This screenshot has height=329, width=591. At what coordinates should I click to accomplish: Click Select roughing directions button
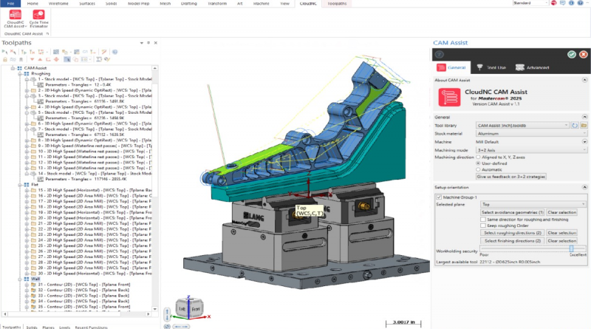[513, 232]
